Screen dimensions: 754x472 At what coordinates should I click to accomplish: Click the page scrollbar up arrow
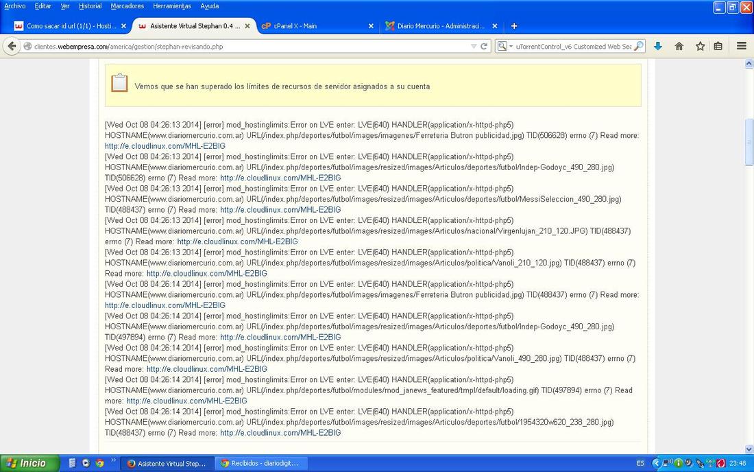point(749,63)
